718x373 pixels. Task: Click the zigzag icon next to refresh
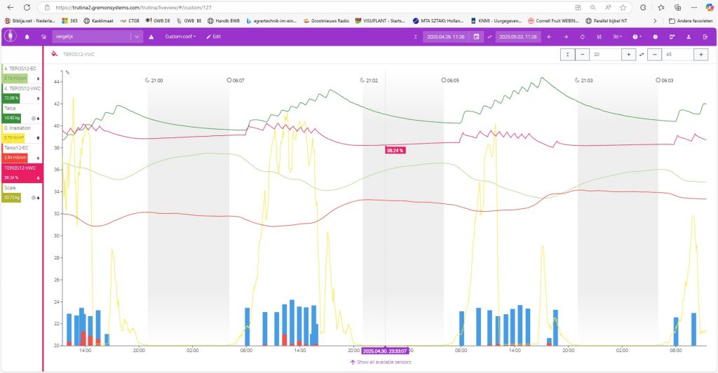coord(599,36)
